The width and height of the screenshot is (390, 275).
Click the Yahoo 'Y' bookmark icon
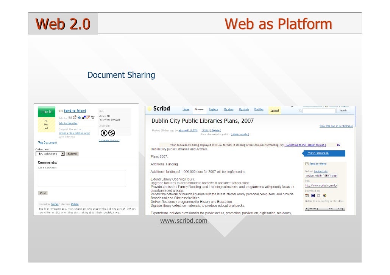[x=88, y=117]
